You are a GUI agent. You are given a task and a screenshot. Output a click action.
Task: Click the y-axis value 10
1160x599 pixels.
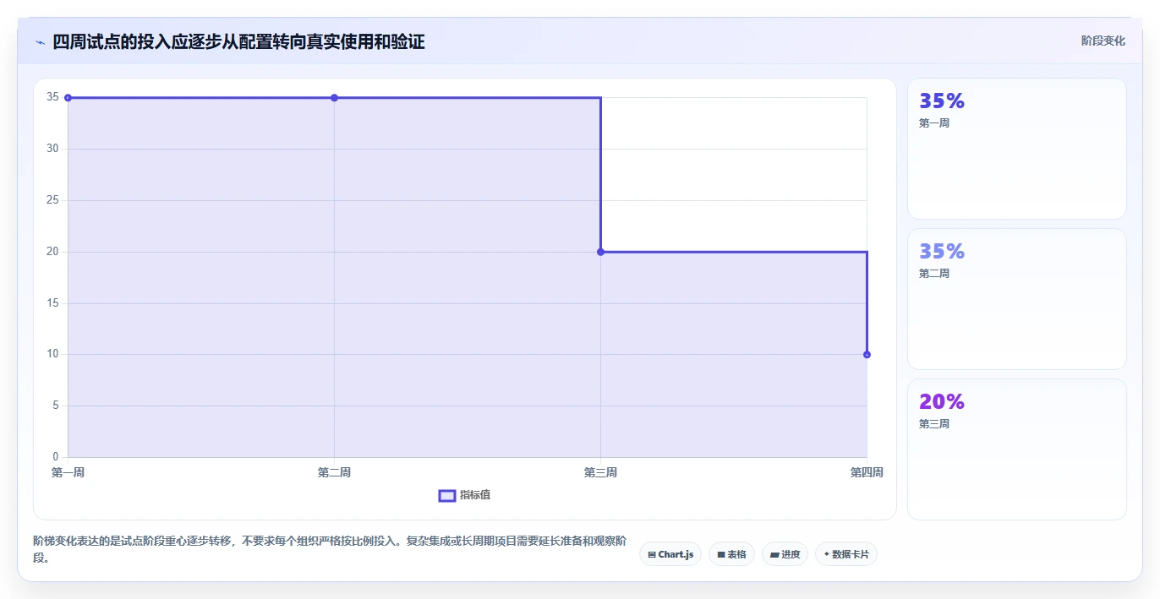tap(52, 354)
